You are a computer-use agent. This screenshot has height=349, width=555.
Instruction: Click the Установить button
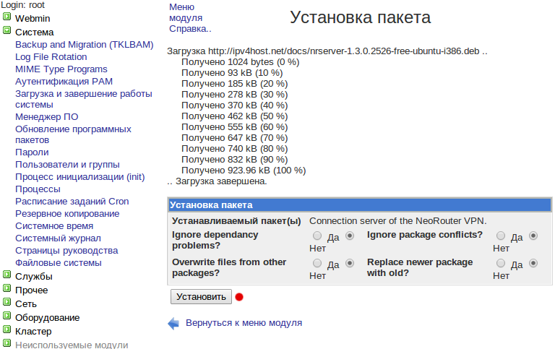201,297
